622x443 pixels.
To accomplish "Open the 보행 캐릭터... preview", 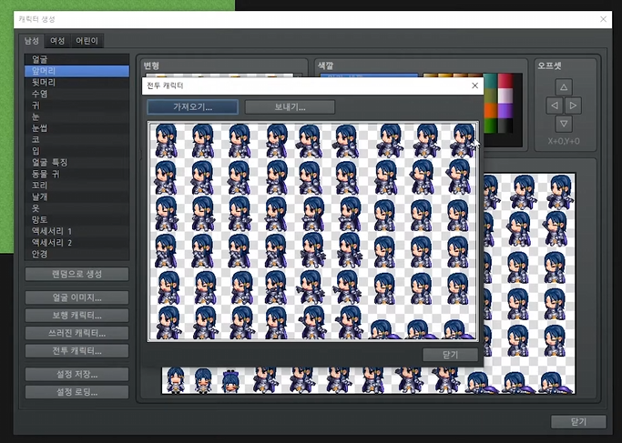I will tap(77, 316).
